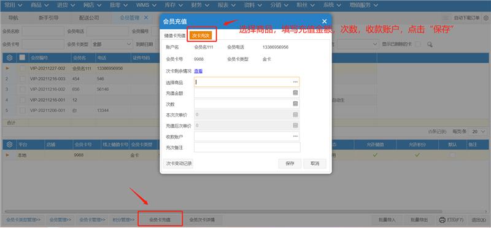Open calculator icon in 充值金额 field
491x228 pixels.
(295, 93)
